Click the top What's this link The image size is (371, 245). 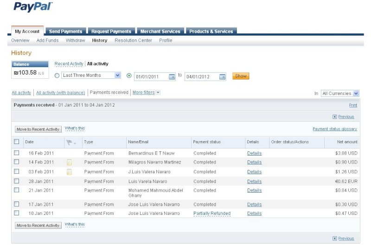coord(75,128)
